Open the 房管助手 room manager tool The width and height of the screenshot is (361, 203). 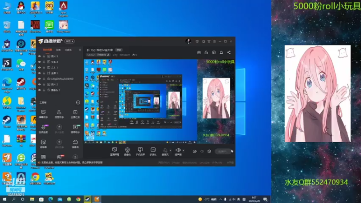(x=59, y=114)
